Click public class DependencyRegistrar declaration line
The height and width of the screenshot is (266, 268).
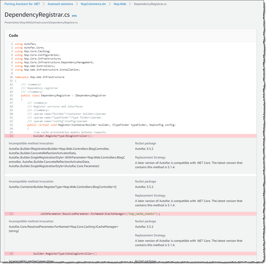click(x=63, y=96)
